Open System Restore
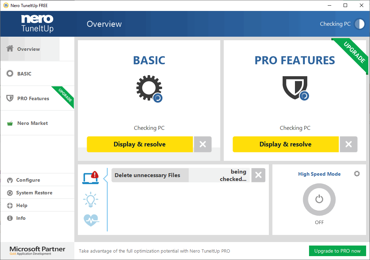This screenshot has height=260, width=370. tap(37, 193)
